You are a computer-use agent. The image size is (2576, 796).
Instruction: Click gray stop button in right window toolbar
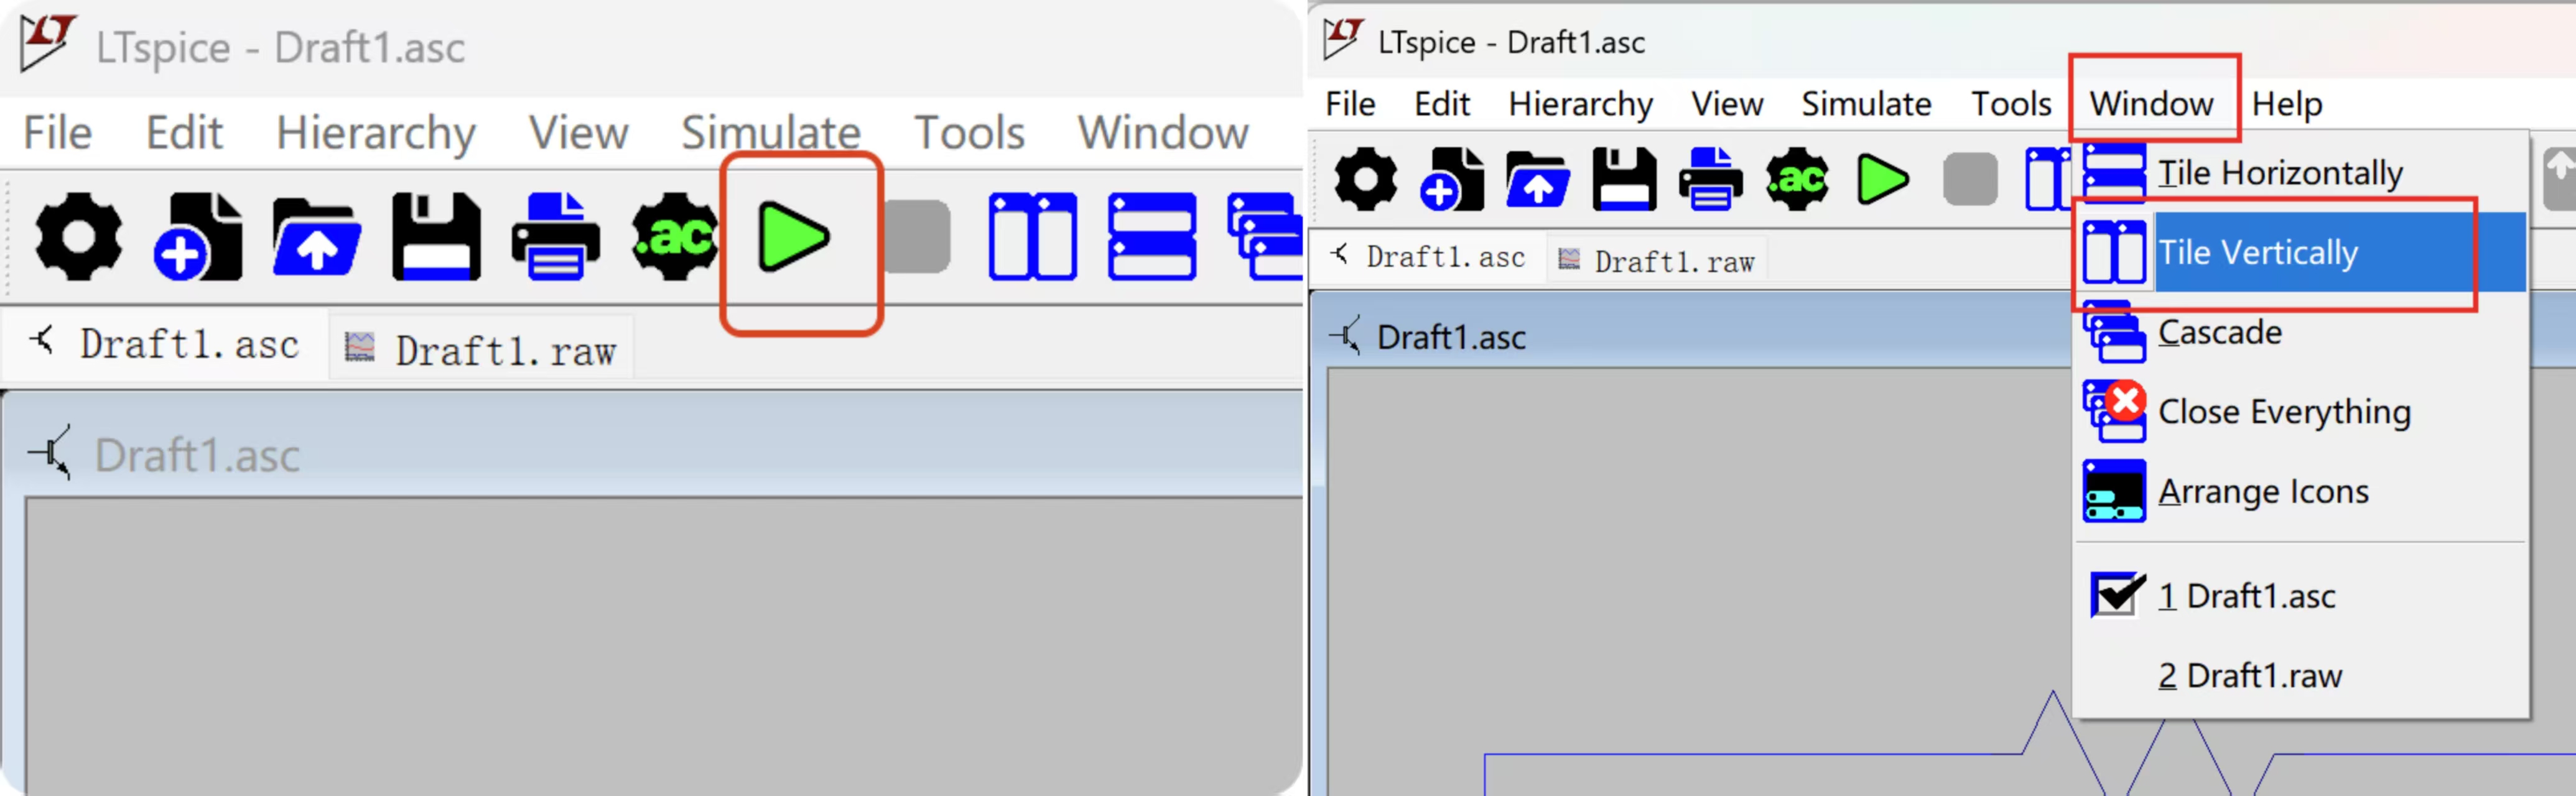[x=1970, y=180]
